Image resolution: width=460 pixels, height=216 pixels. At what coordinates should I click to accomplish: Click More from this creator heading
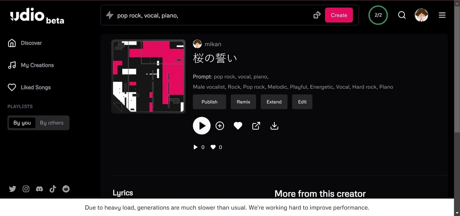320,194
